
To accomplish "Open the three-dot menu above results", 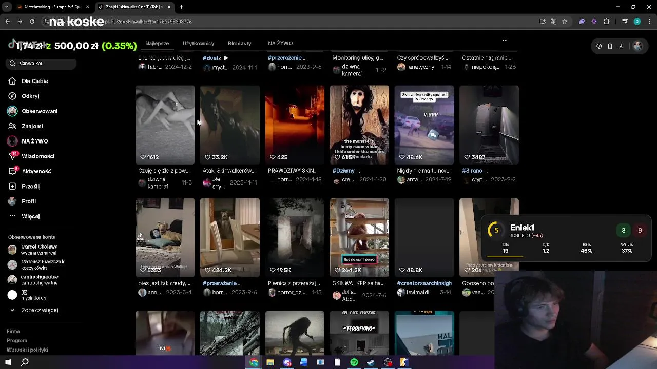I will [505, 40].
